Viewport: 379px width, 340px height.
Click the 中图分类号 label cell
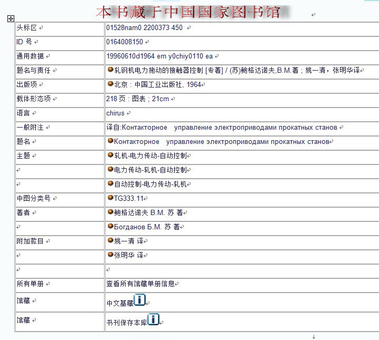point(60,200)
